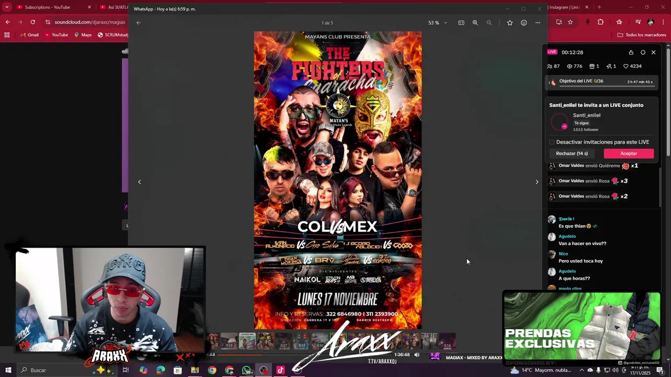Open the gift counter in LIVE panel
This screenshot has height=377, width=671.
click(x=594, y=66)
